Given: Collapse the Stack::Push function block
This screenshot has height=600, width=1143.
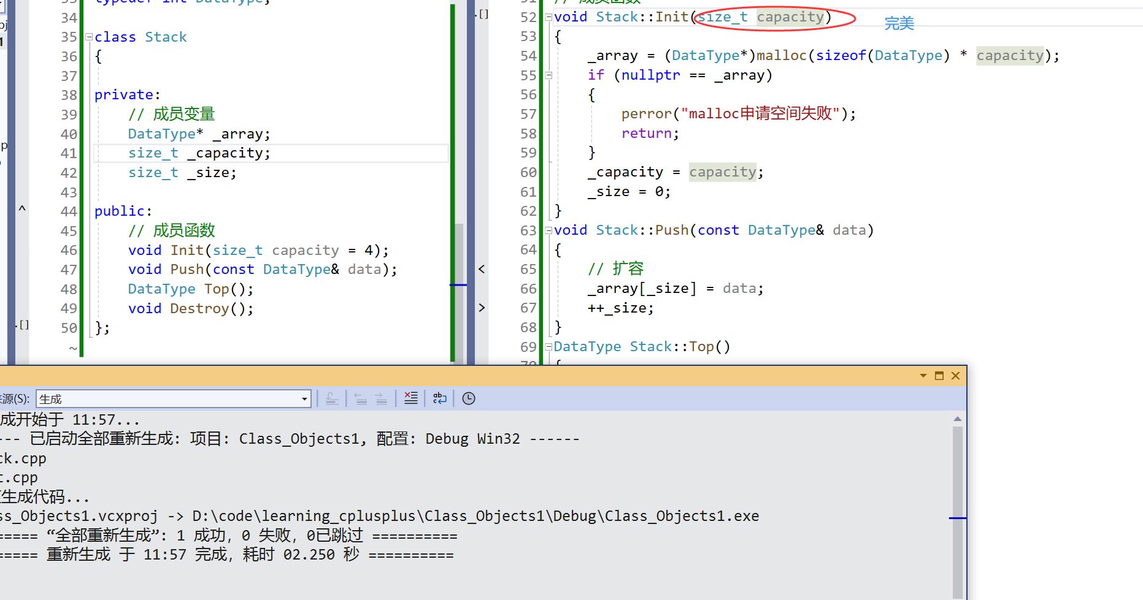Looking at the screenshot, I should click(548, 230).
